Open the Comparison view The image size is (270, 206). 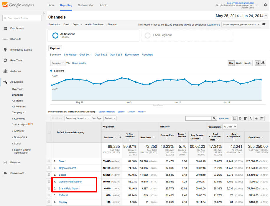(252, 118)
